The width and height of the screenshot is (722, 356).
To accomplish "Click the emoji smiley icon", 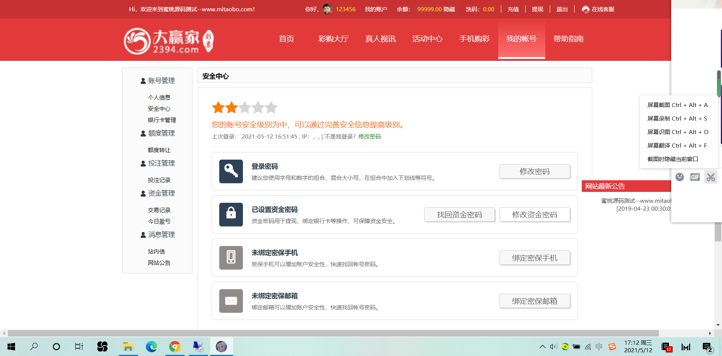I will pos(680,177).
